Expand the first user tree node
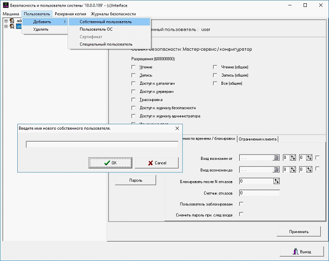 tap(5, 21)
